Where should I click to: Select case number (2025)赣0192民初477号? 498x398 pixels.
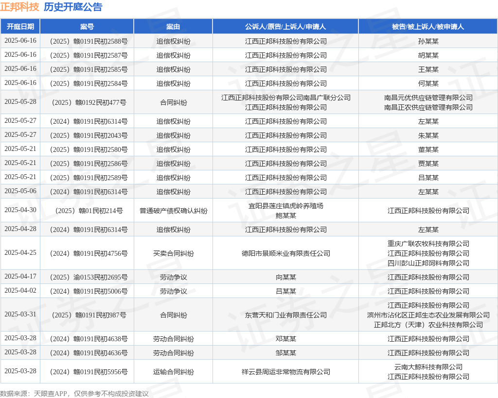89,102
